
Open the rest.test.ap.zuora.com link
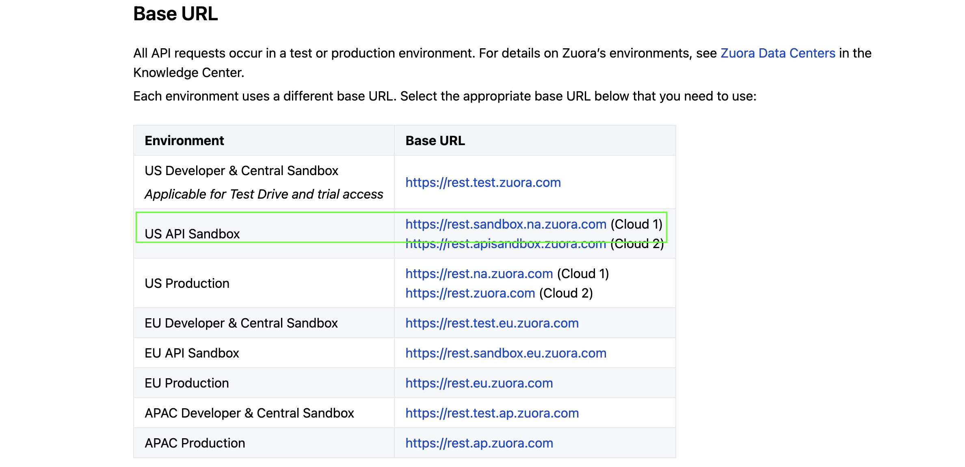(492, 413)
